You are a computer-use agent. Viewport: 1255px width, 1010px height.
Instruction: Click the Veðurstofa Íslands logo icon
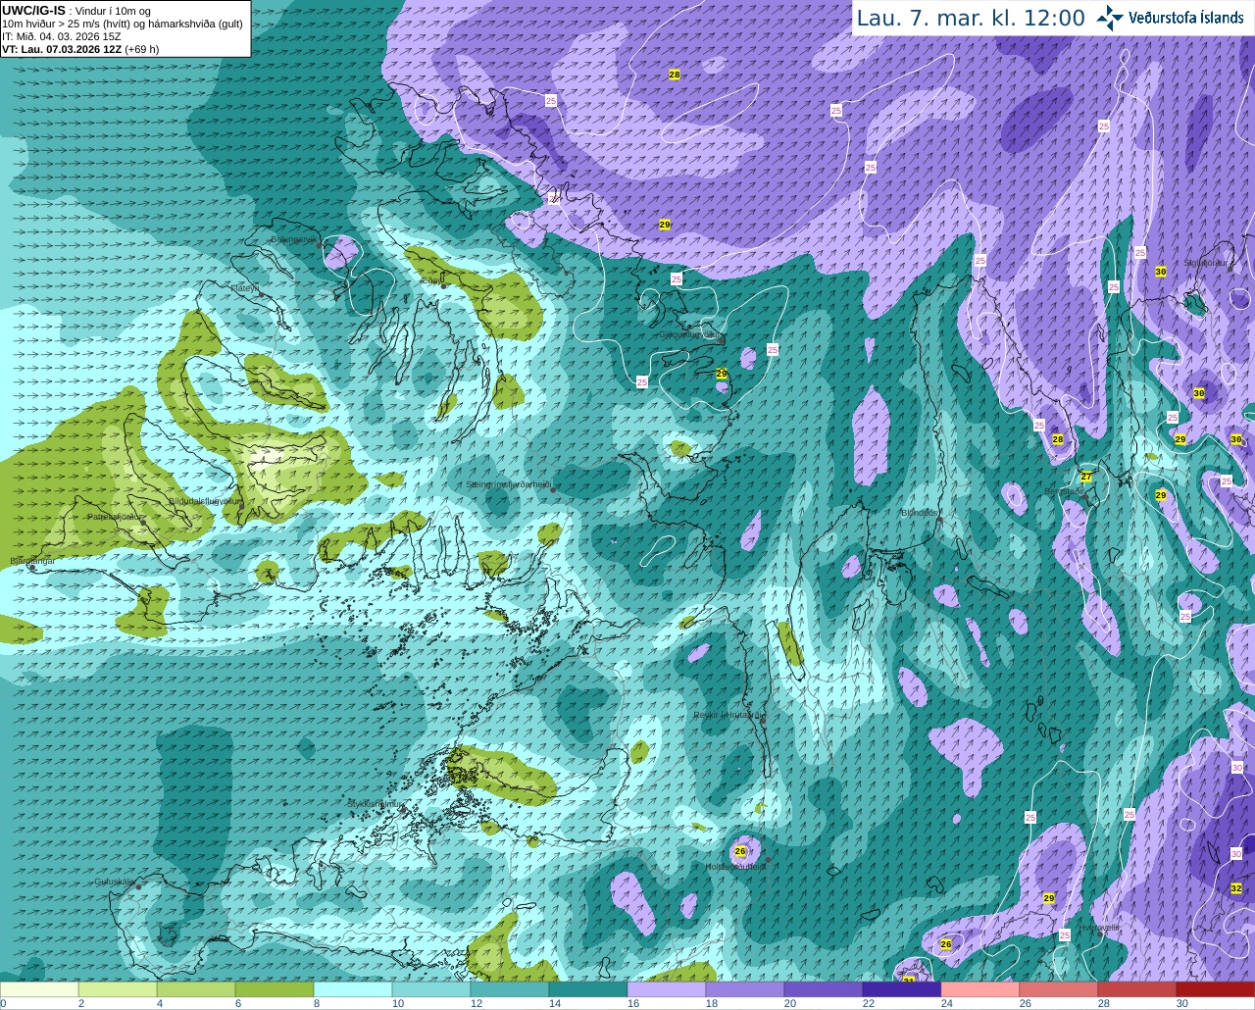[1110, 18]
